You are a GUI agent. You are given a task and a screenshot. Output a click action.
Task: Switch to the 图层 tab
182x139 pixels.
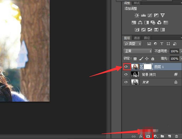pyautogui.click(x=127, y=38)
